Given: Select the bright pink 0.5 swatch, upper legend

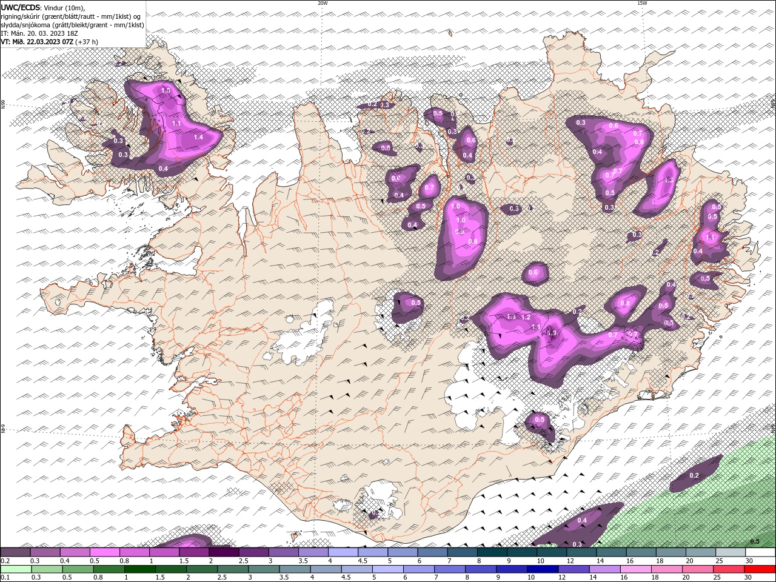Looking at the screenshot, I should [x=105, y=552].
